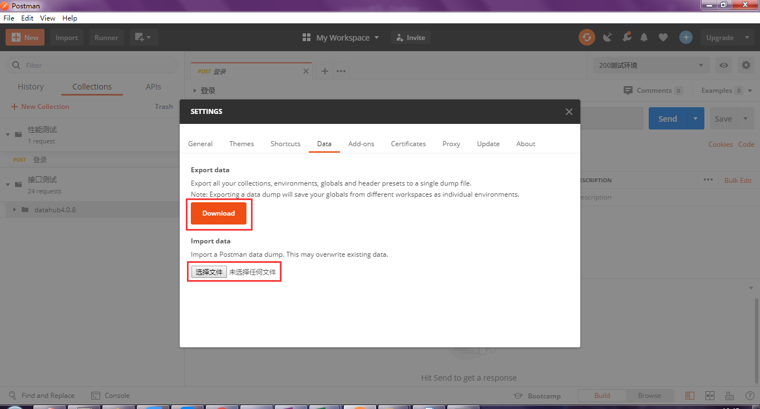Open the tab options ellipsis menu

(341, 71)
